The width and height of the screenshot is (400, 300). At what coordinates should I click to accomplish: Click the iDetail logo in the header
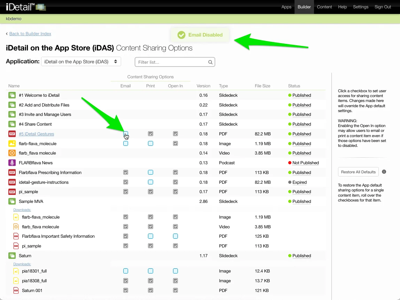25,7
